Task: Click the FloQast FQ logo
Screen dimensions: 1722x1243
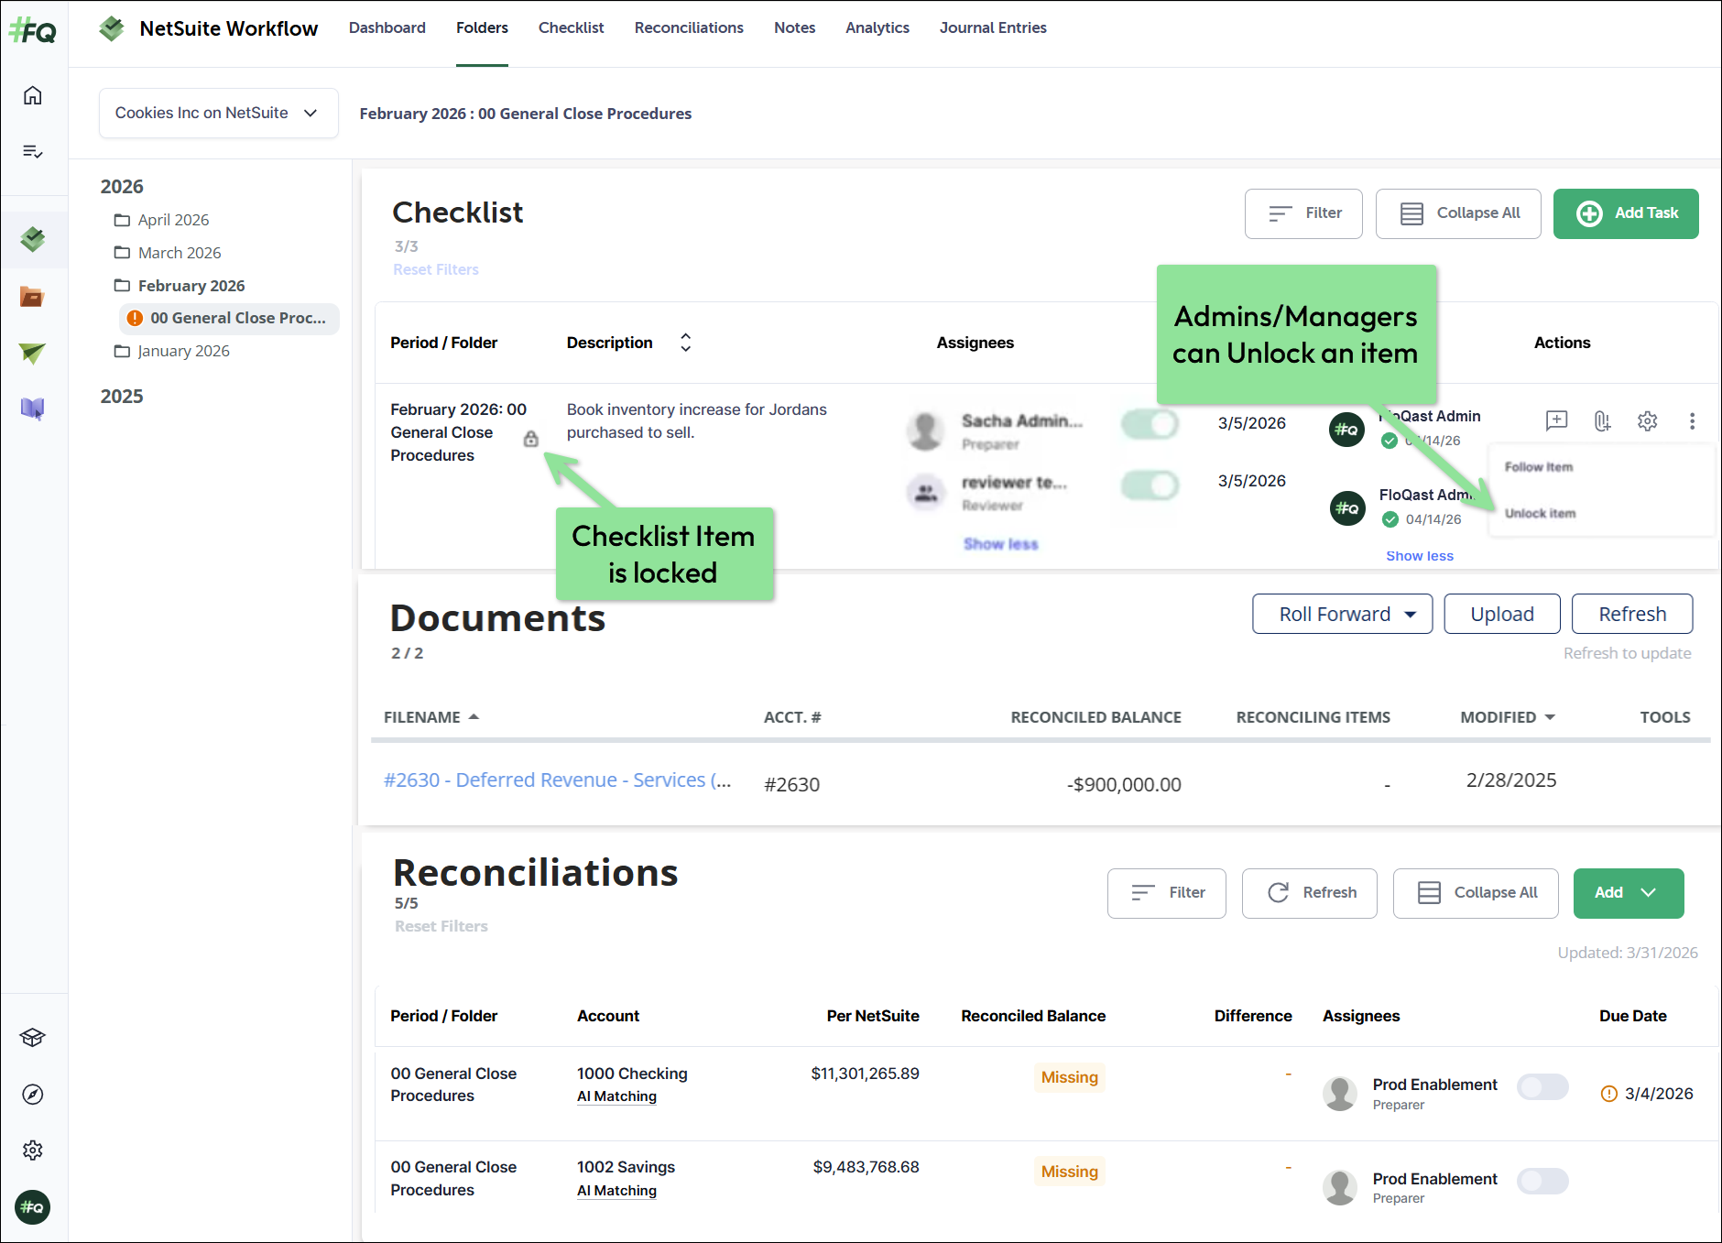Action: point(33,31)
